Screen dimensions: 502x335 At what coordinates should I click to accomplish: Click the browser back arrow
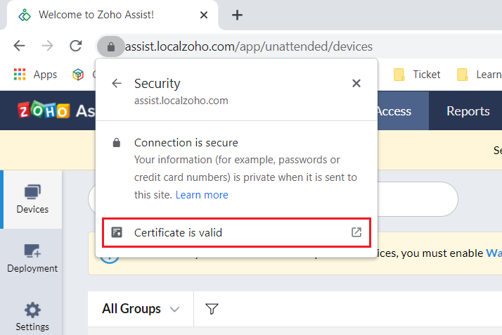tap(19, 46)
